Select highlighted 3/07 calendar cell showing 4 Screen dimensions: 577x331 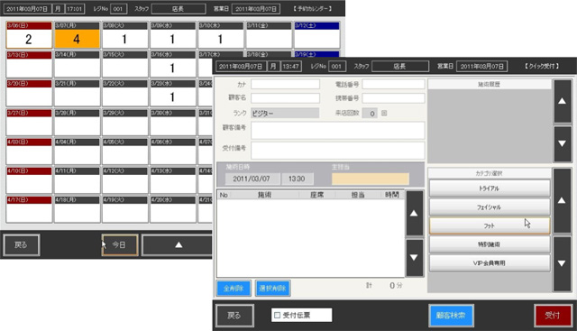[77, 39]
